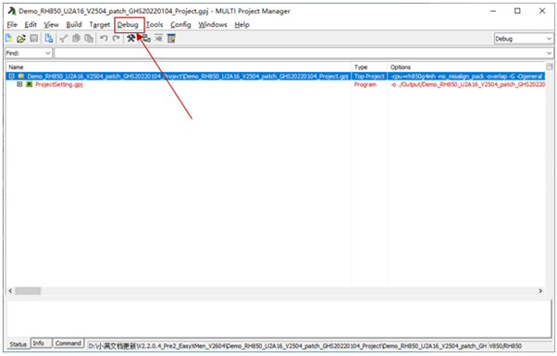Click the Options column header
The height and width of the screenshot is (356, 557).
pos(466,68)
